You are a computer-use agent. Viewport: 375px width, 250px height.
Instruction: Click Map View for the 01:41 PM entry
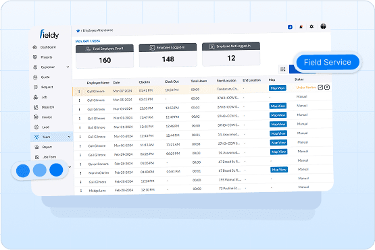point(278,88)
